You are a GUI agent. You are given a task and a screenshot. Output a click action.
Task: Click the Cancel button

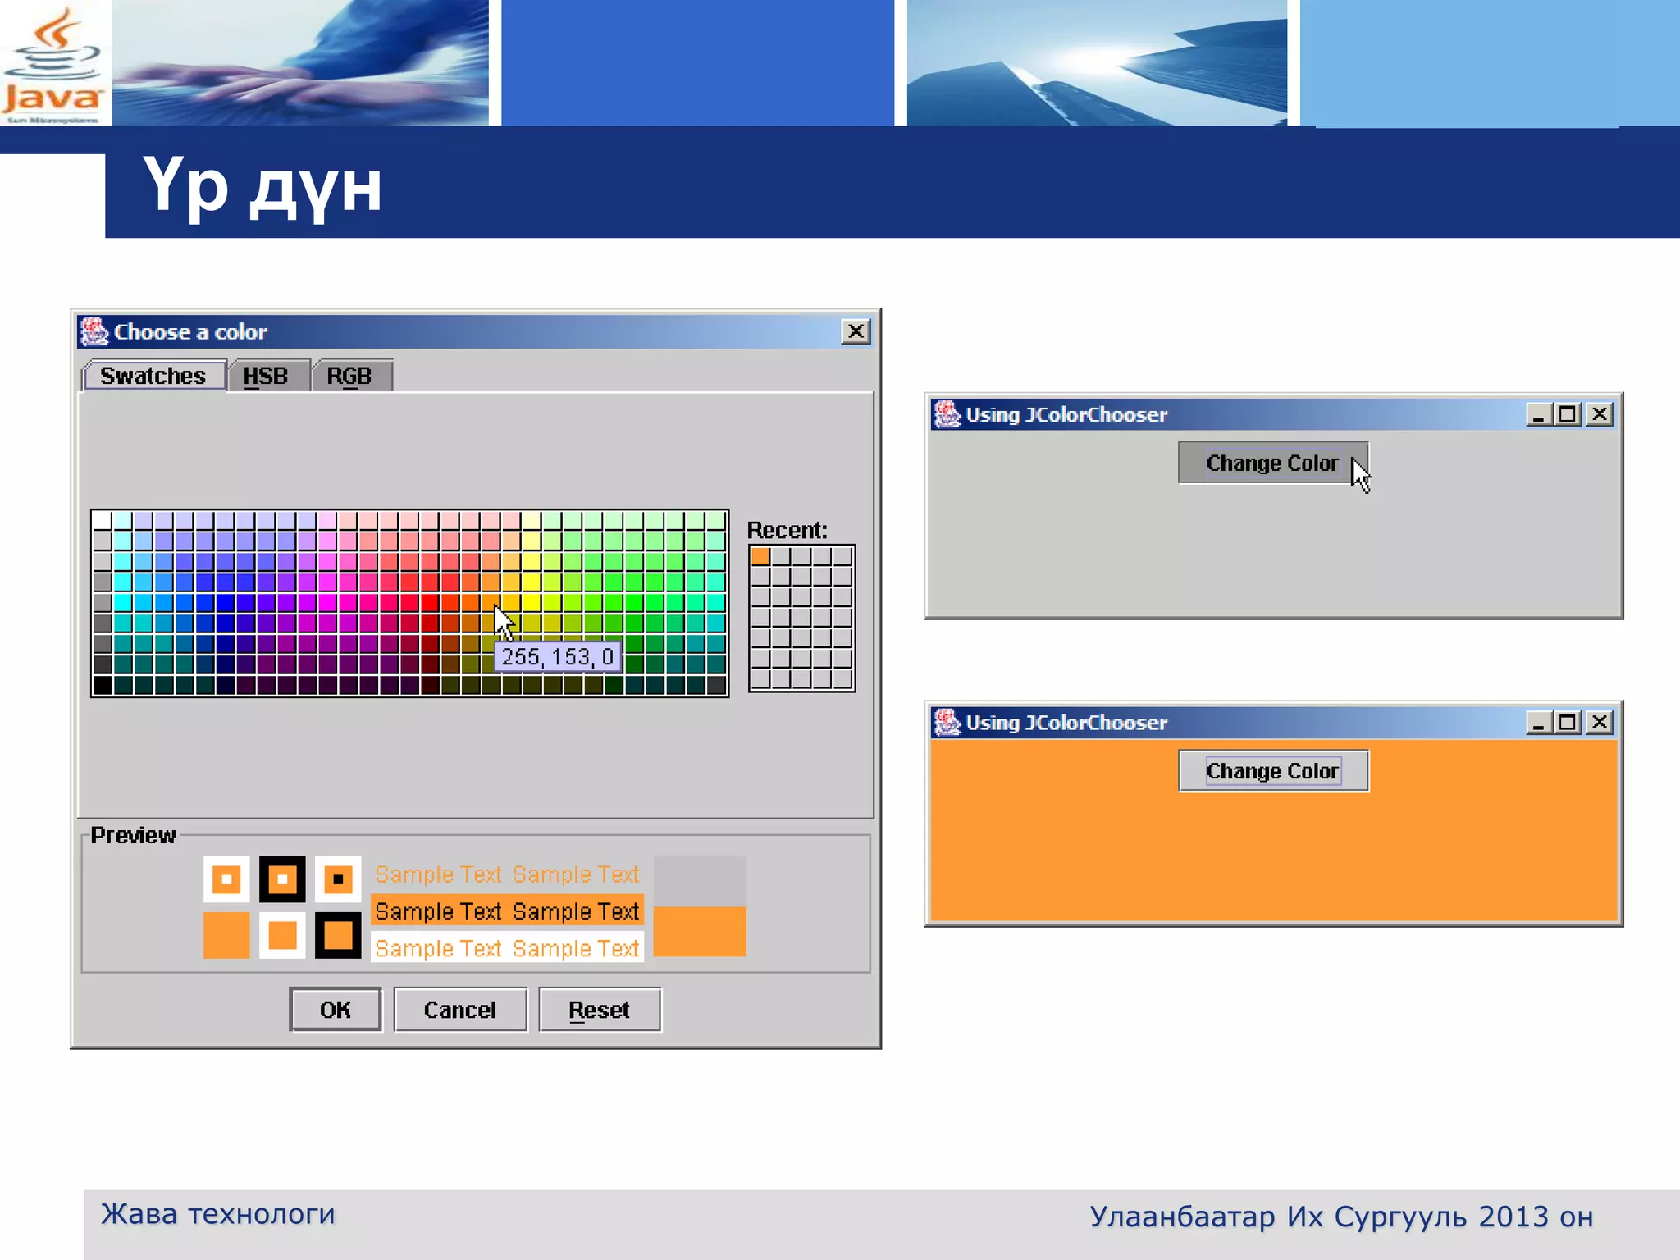pyautogui.click(x=459, y=1010)
